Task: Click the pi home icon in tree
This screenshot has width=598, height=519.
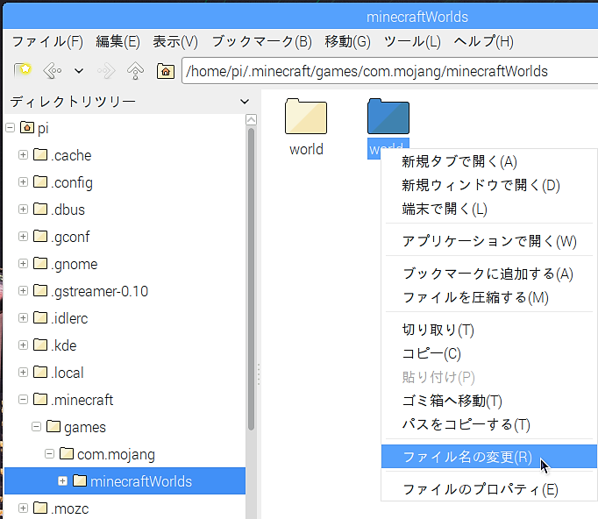Action: coord(26,128)
